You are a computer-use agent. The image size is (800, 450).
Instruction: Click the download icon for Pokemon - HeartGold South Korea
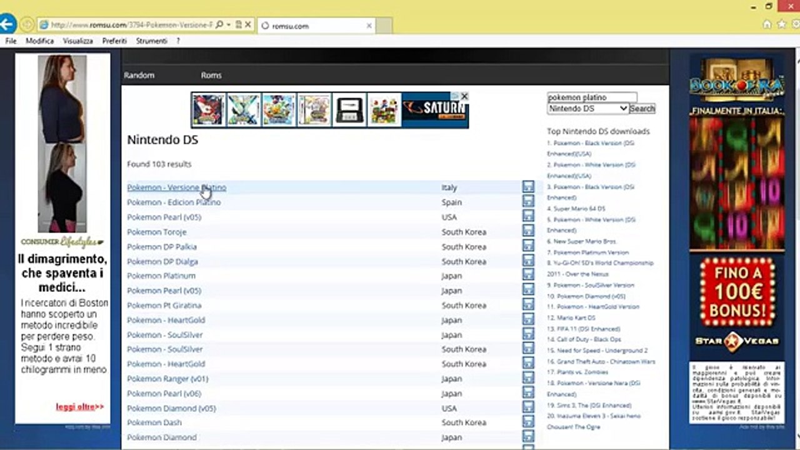(528, 363)
